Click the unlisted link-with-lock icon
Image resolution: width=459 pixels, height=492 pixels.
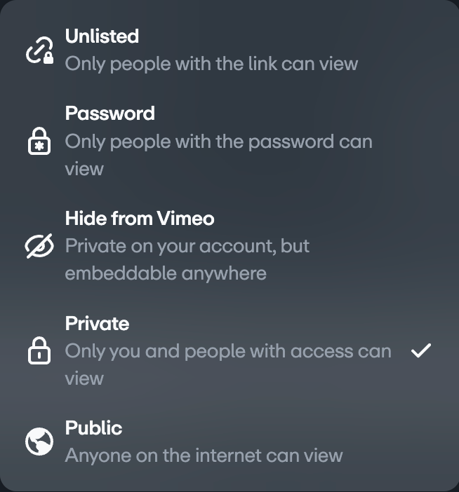pyautogui.click(x=39, y=50)
